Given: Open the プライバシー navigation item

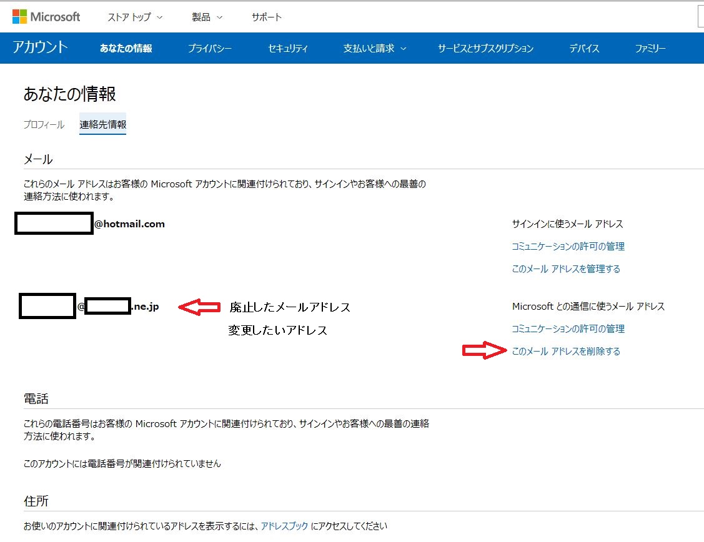Looking at the screenshot, I should [x=210, y=49].
